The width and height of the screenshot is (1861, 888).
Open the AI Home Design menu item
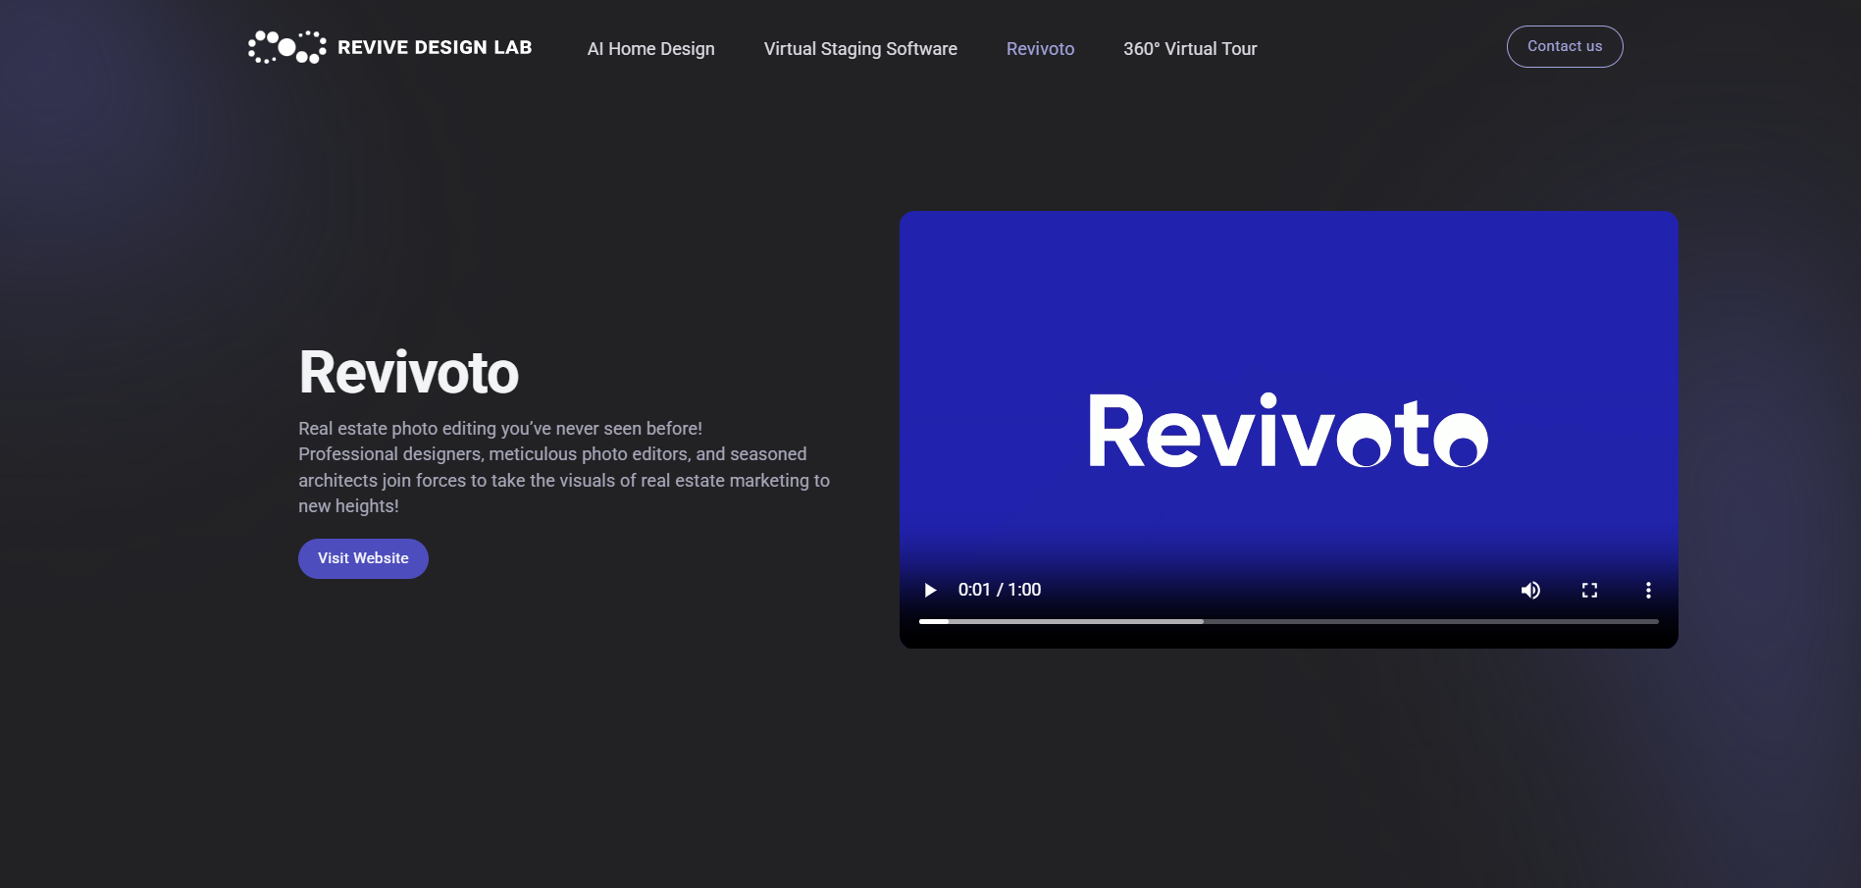[650, 49]
